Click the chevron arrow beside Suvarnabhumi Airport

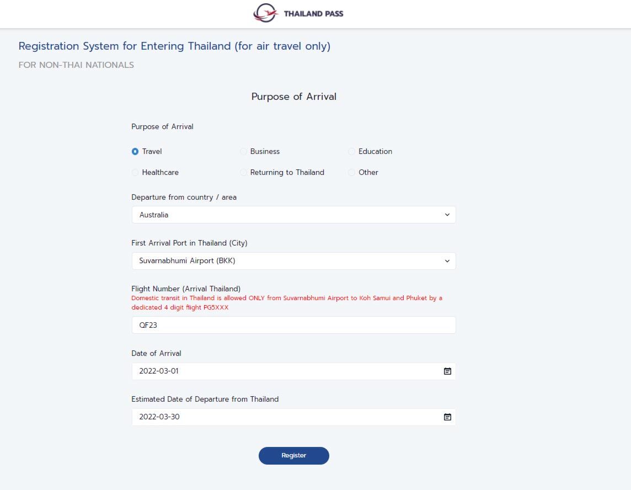[447, 261]
